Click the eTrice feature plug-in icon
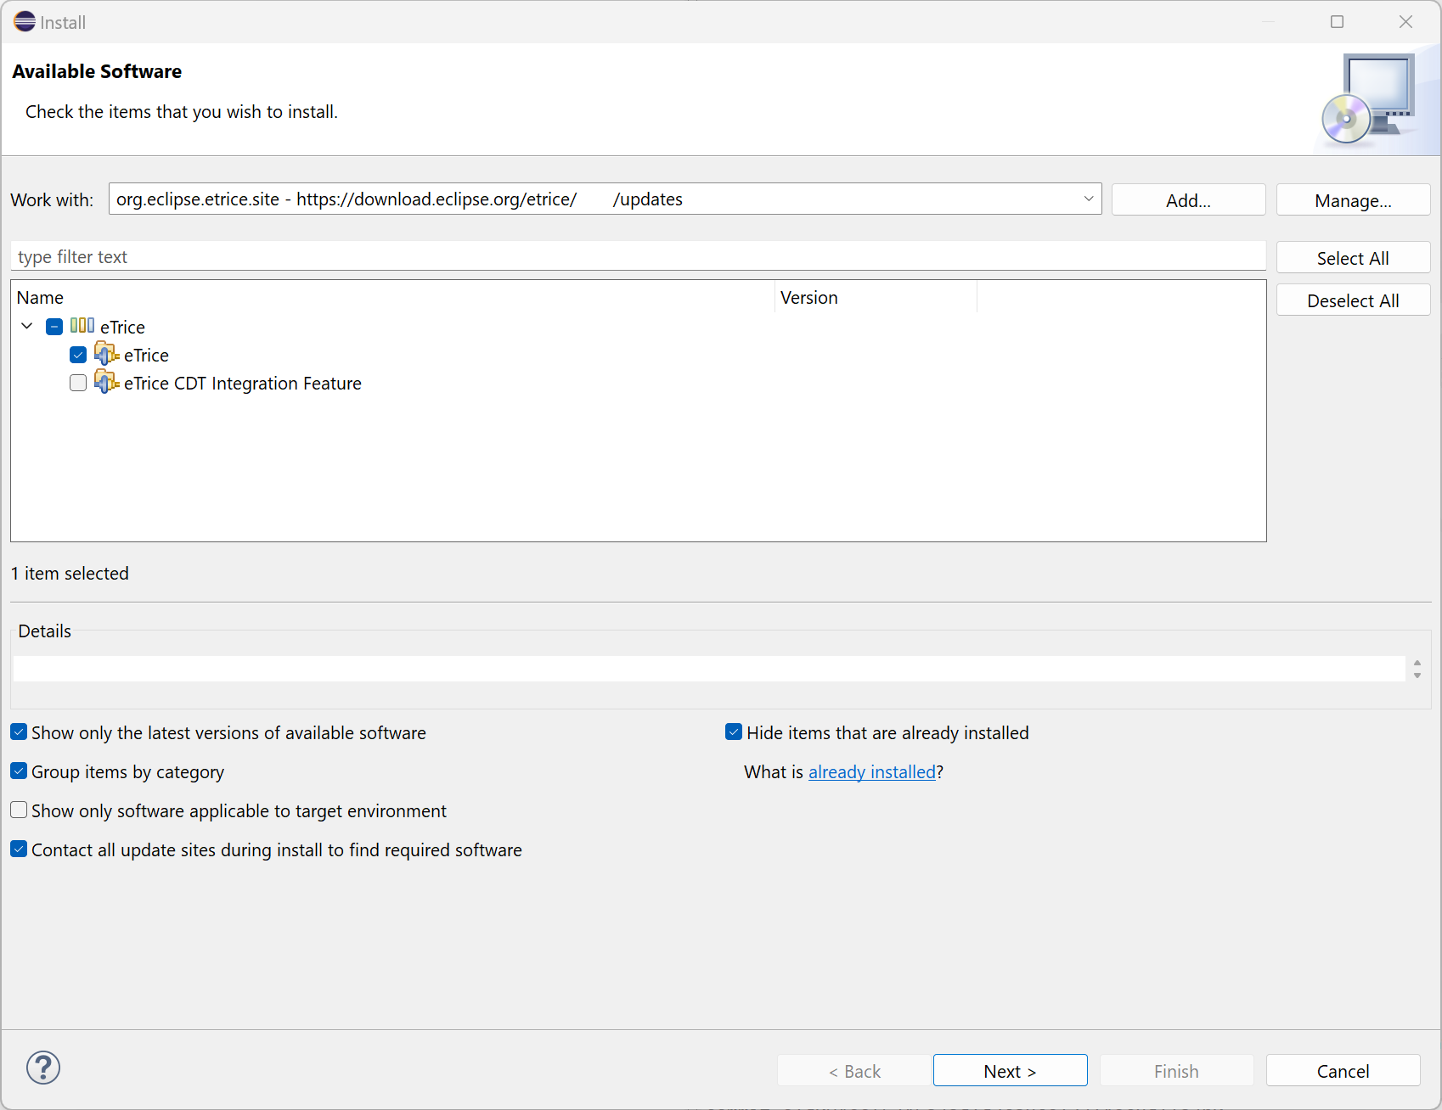The image size is (1442, 1110). [106, 354]
